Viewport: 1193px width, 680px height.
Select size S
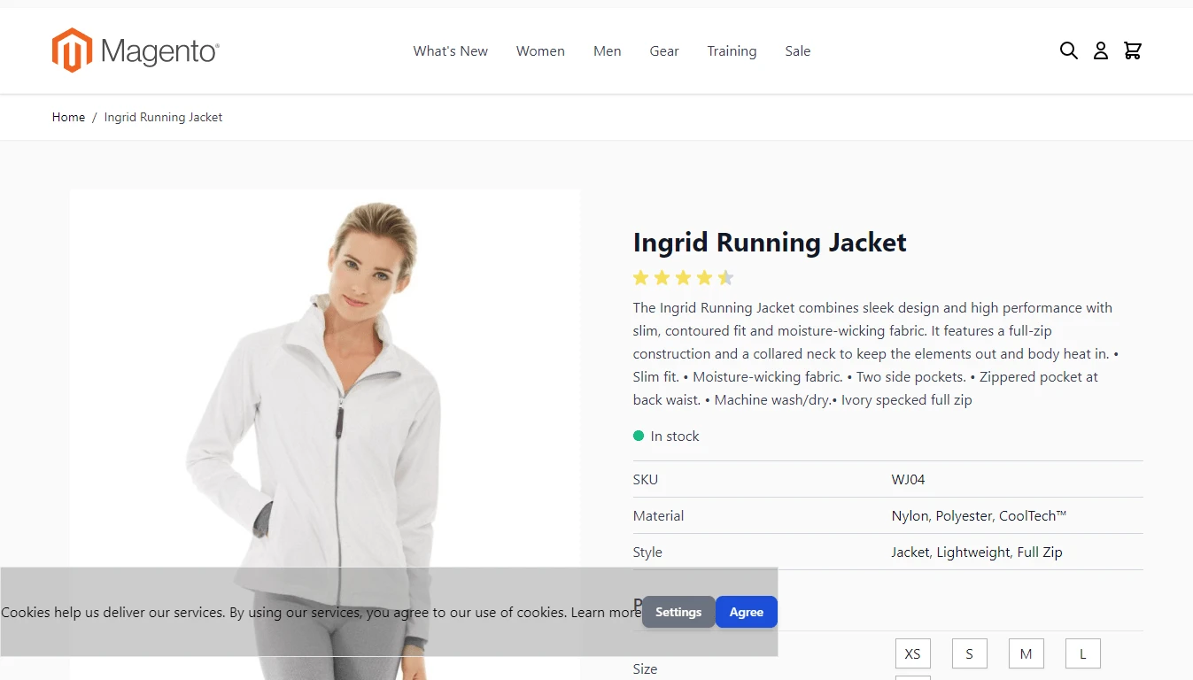click(969, 654)
